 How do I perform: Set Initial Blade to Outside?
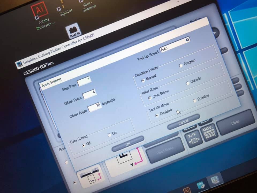point(187,83)
